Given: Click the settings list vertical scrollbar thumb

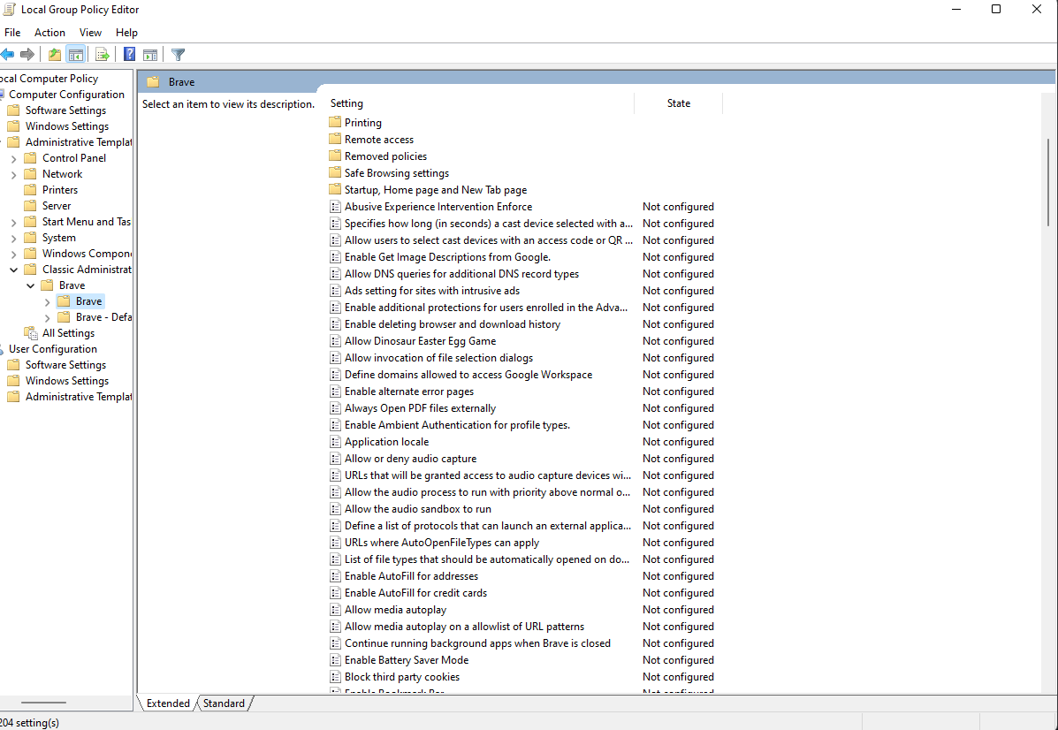Looking at the screenshot, I should (1048, 182).
